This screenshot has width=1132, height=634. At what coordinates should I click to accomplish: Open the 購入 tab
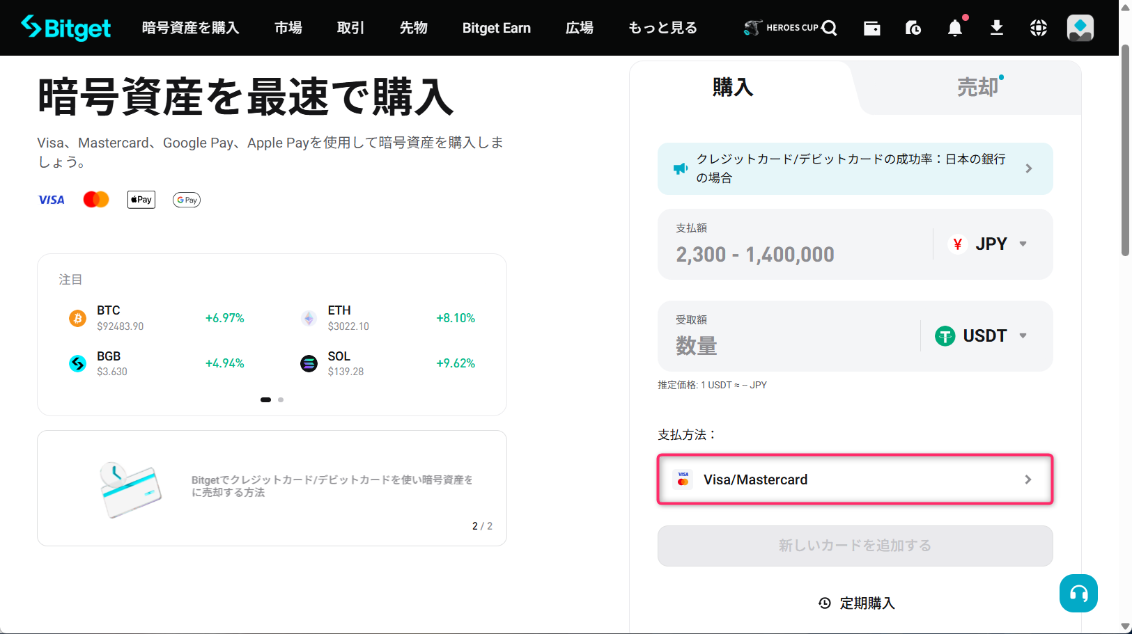coord(732,87)
